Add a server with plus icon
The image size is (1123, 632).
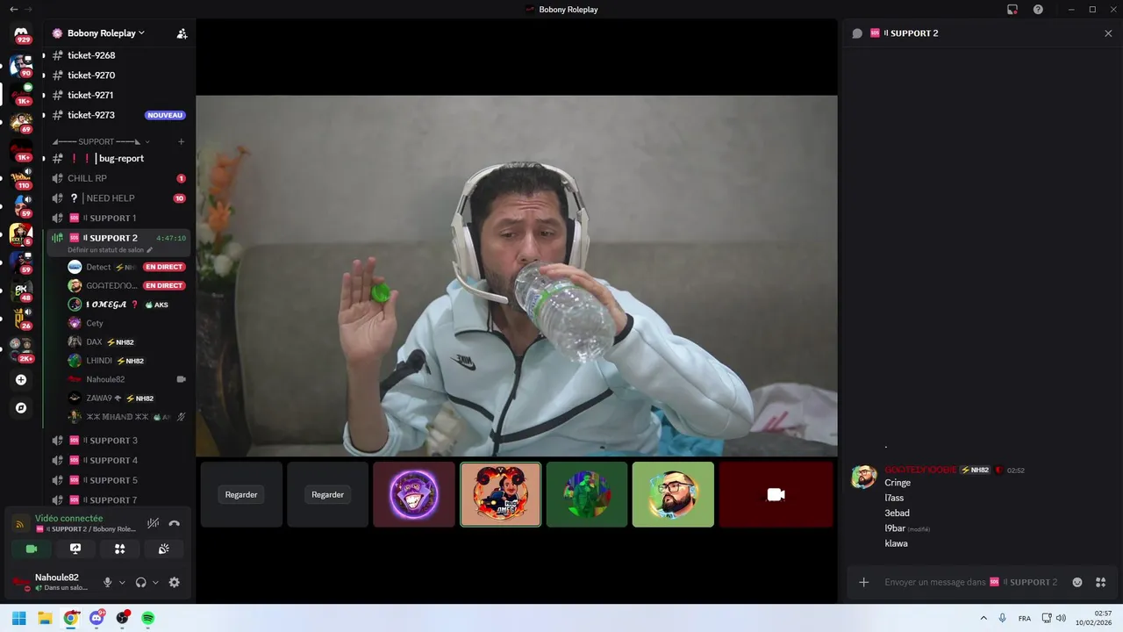coord(21,380)
